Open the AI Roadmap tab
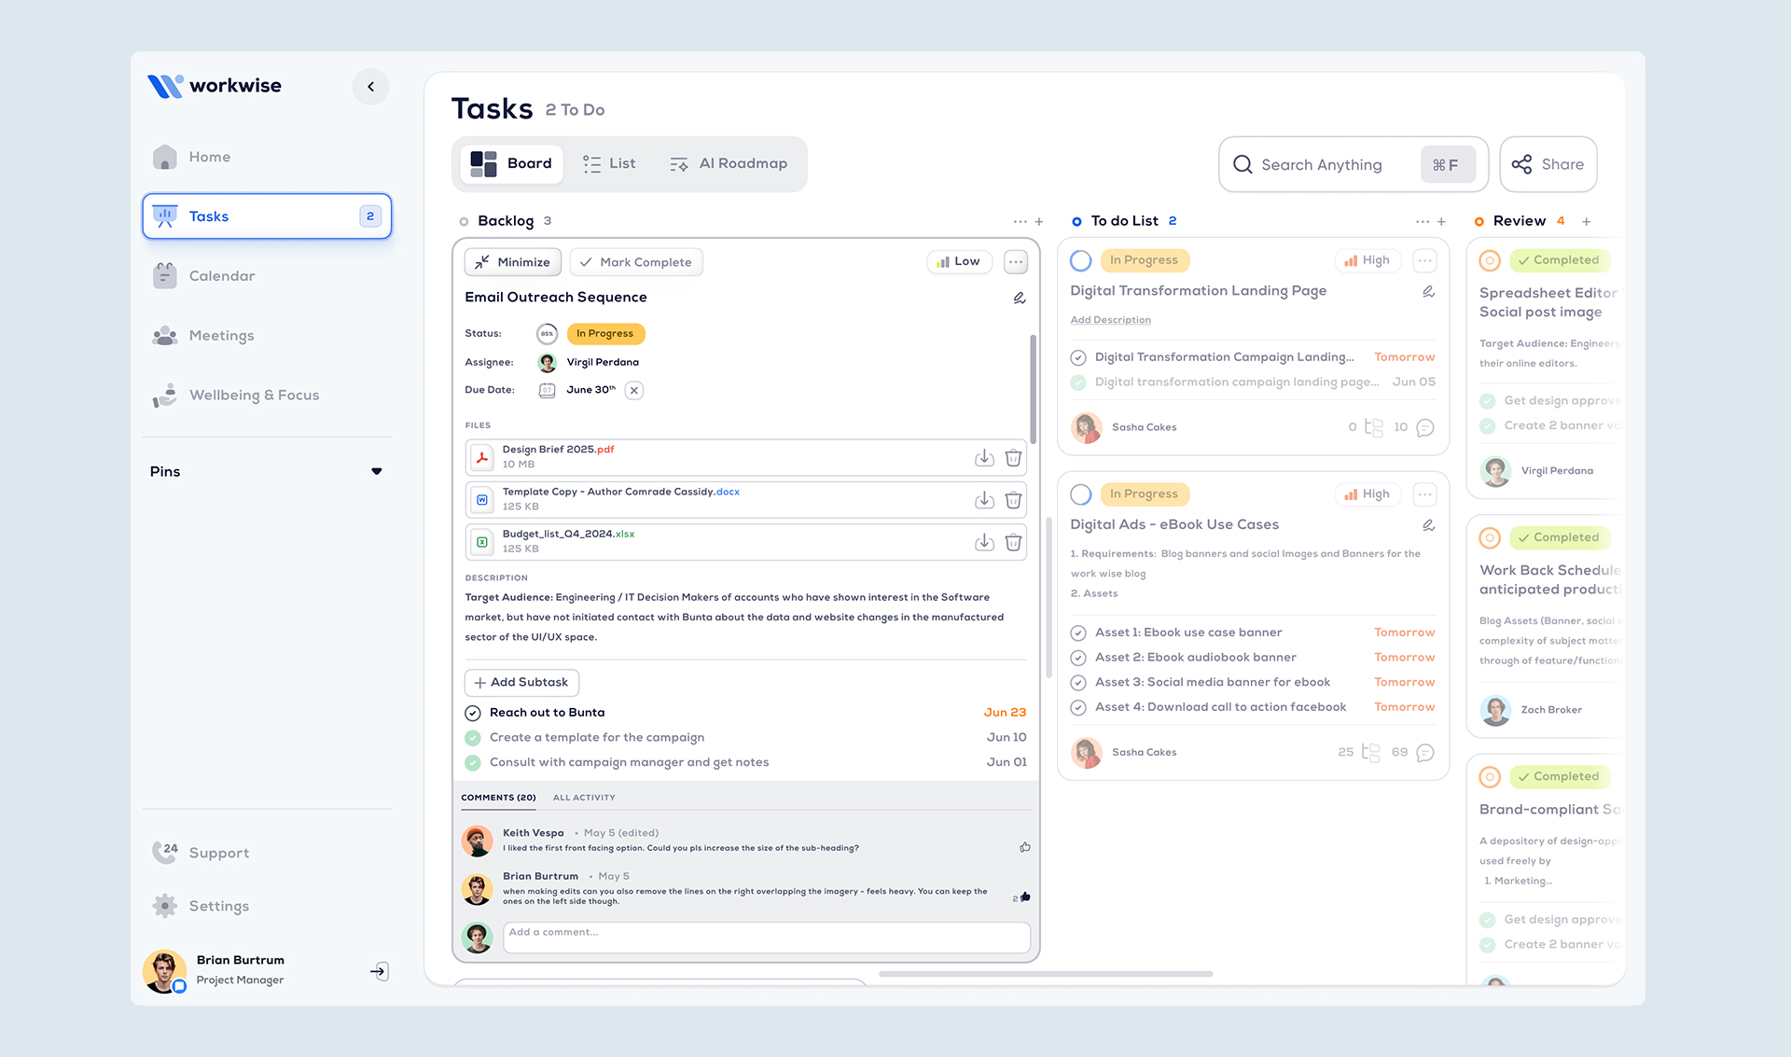Image resolution: width=1791 pixels, height=1057 pixels. tap(729, 163)
